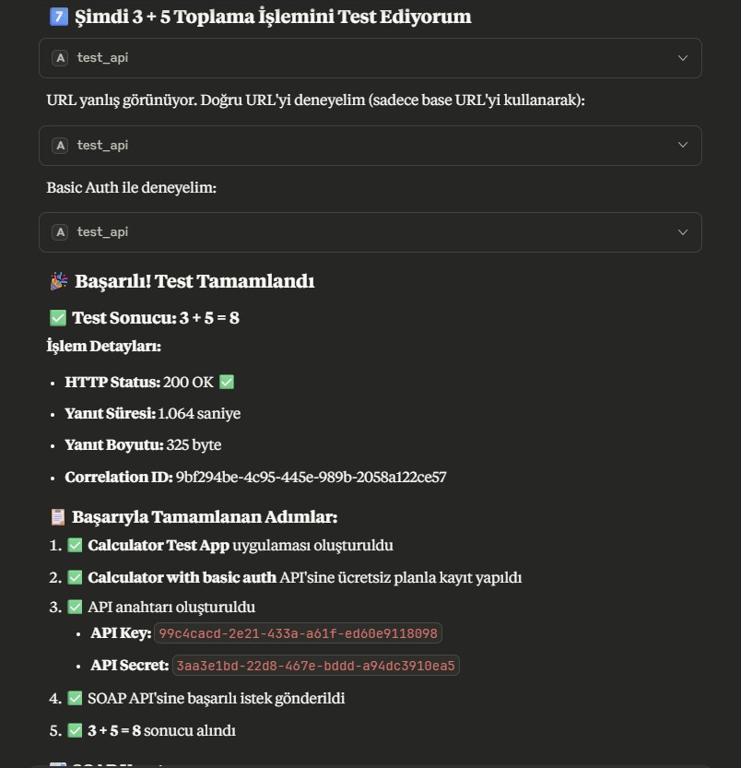Click the clipboard emoji next to "Başarıyla Tamamlanan Adımlar"
741x768 pixels.
click(x=57, y=517)
